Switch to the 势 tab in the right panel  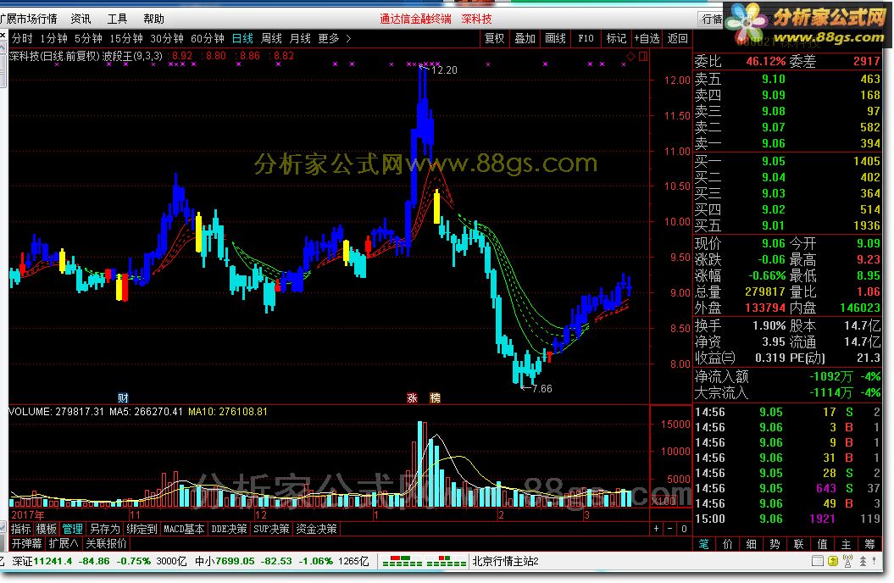coord(775,544)
